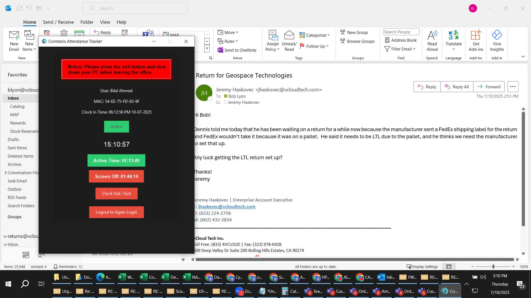Collapse the ribbon with chevron

523,57
